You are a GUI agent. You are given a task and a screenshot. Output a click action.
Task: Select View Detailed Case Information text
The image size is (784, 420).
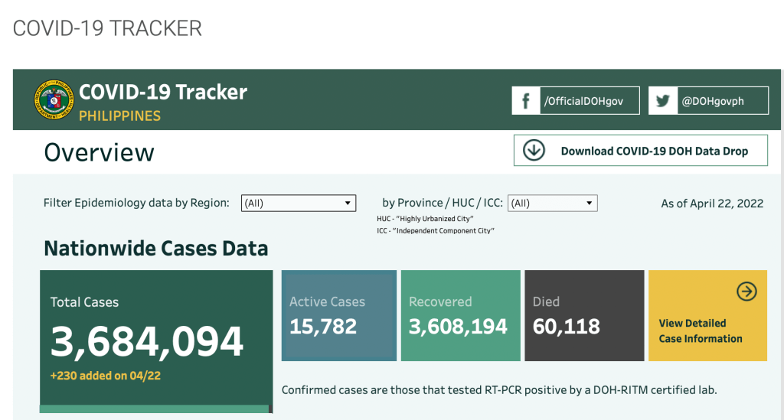pos(700,331)
